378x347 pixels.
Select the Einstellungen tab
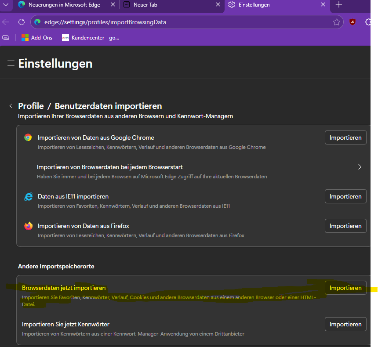point(277,5)
